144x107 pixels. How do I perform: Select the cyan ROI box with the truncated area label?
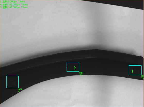coord(135,70)
